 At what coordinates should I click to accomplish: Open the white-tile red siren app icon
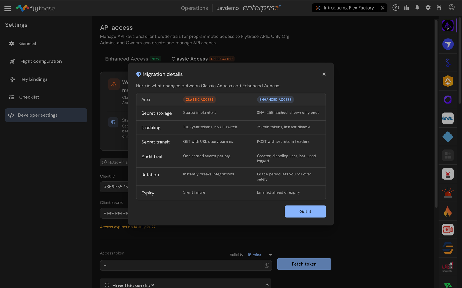448,174
